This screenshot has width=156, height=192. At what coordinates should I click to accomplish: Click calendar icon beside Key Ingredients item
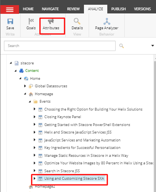click(40, 148)
